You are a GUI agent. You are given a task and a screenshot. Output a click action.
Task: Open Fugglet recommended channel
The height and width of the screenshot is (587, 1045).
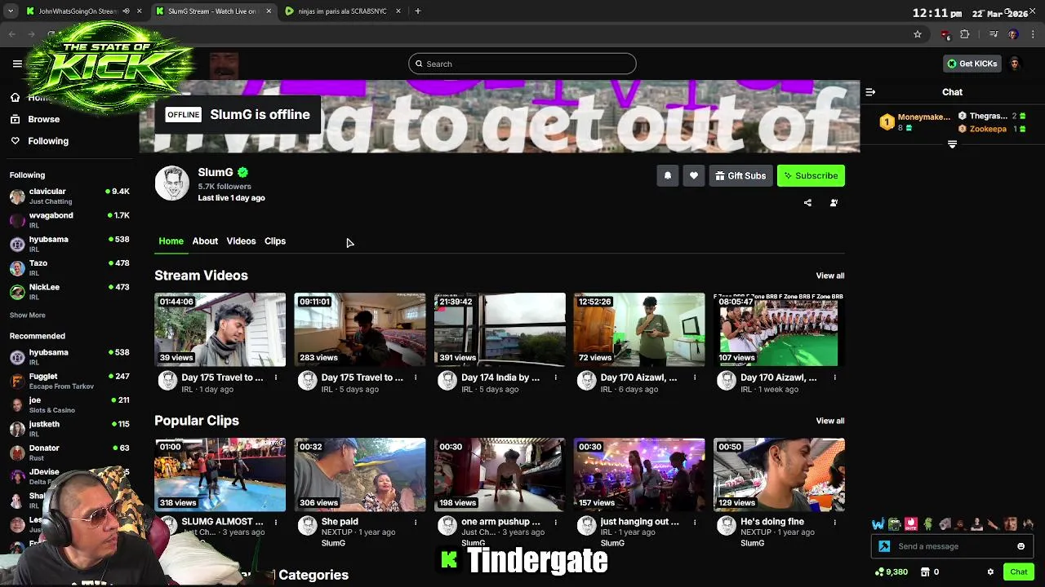(69, 381)
